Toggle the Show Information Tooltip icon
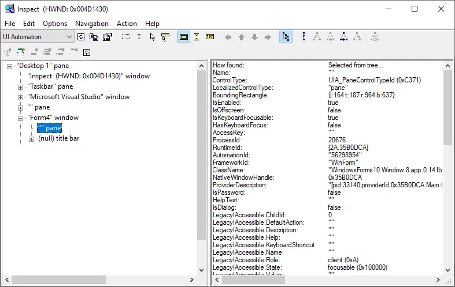455x287 pixels. 210,37
